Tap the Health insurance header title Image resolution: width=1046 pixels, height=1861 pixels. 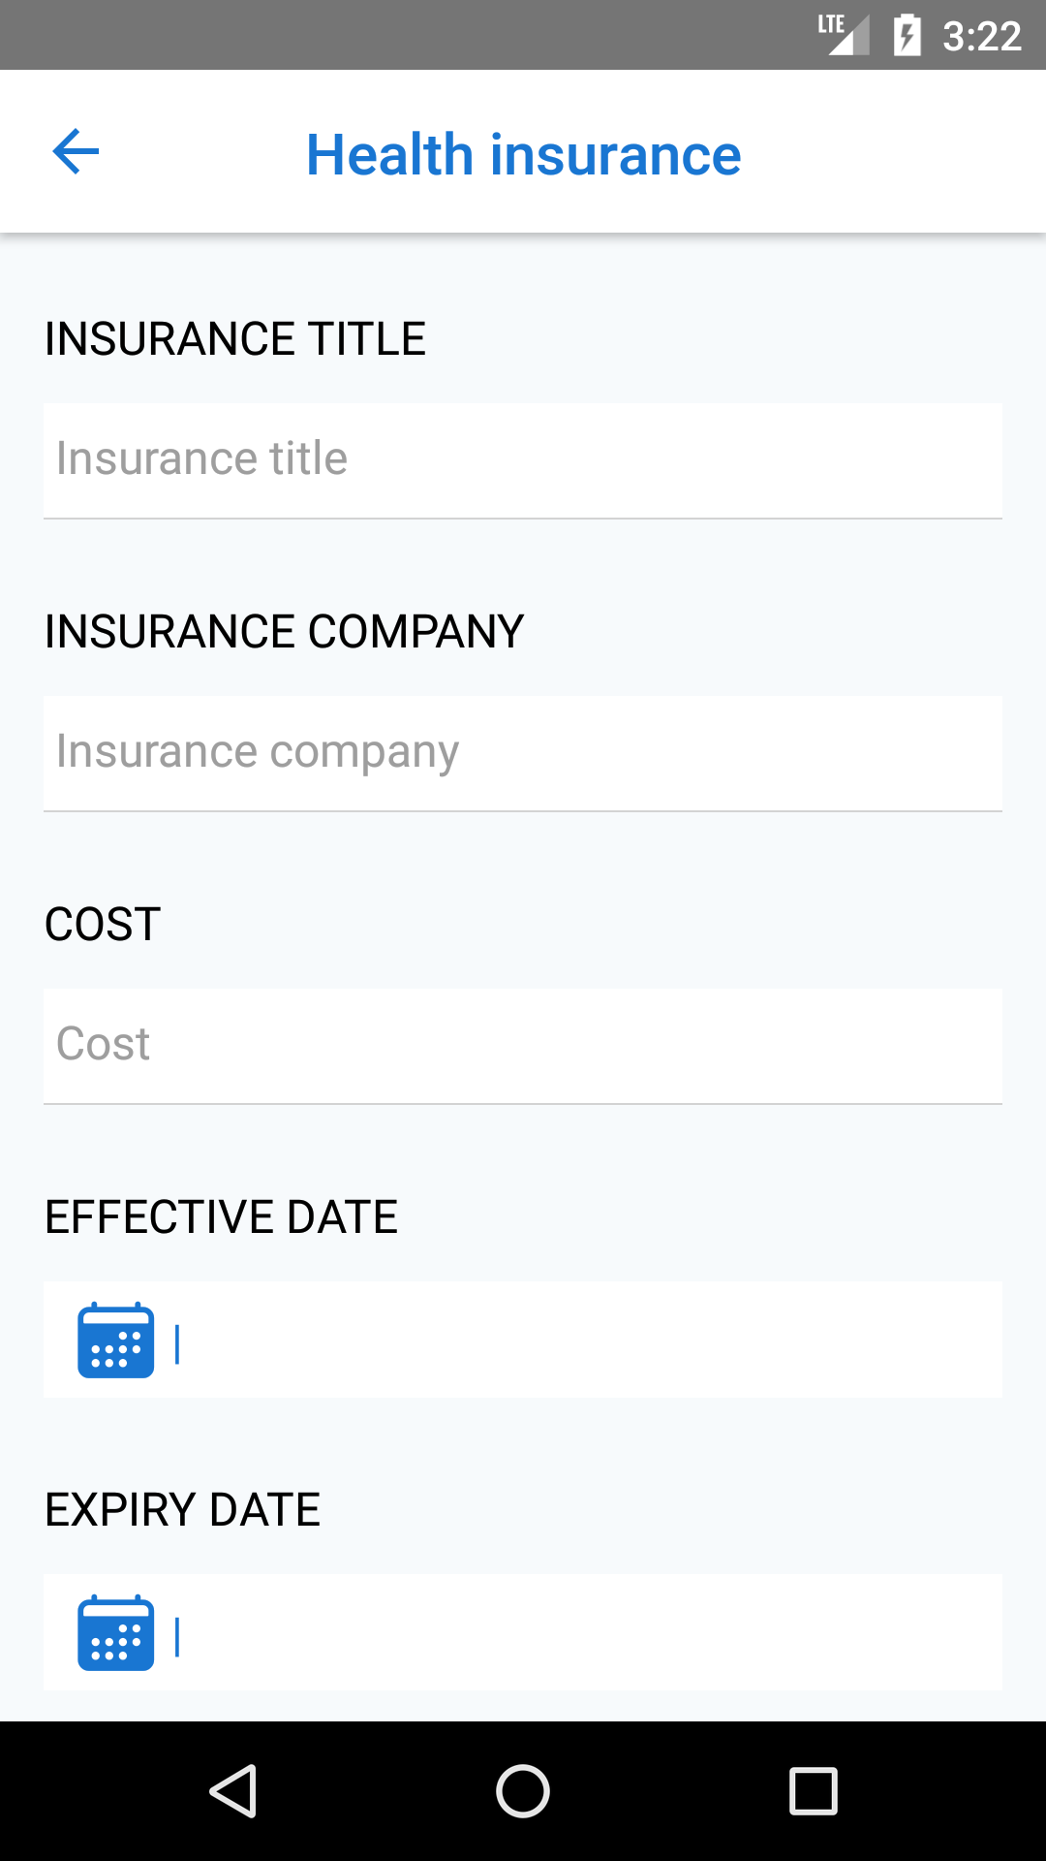(x=523, y=154)
